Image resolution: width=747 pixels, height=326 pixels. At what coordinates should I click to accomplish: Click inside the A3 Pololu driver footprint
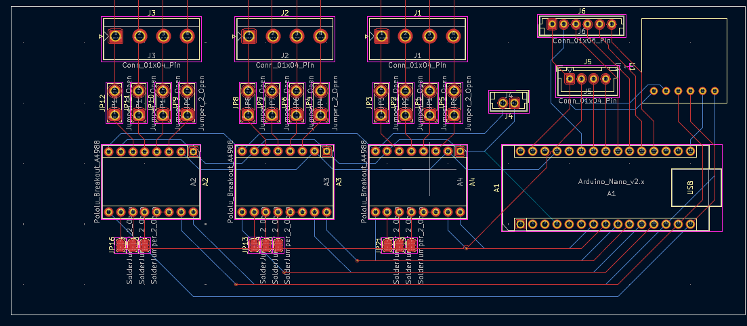(x=281, y=183)
